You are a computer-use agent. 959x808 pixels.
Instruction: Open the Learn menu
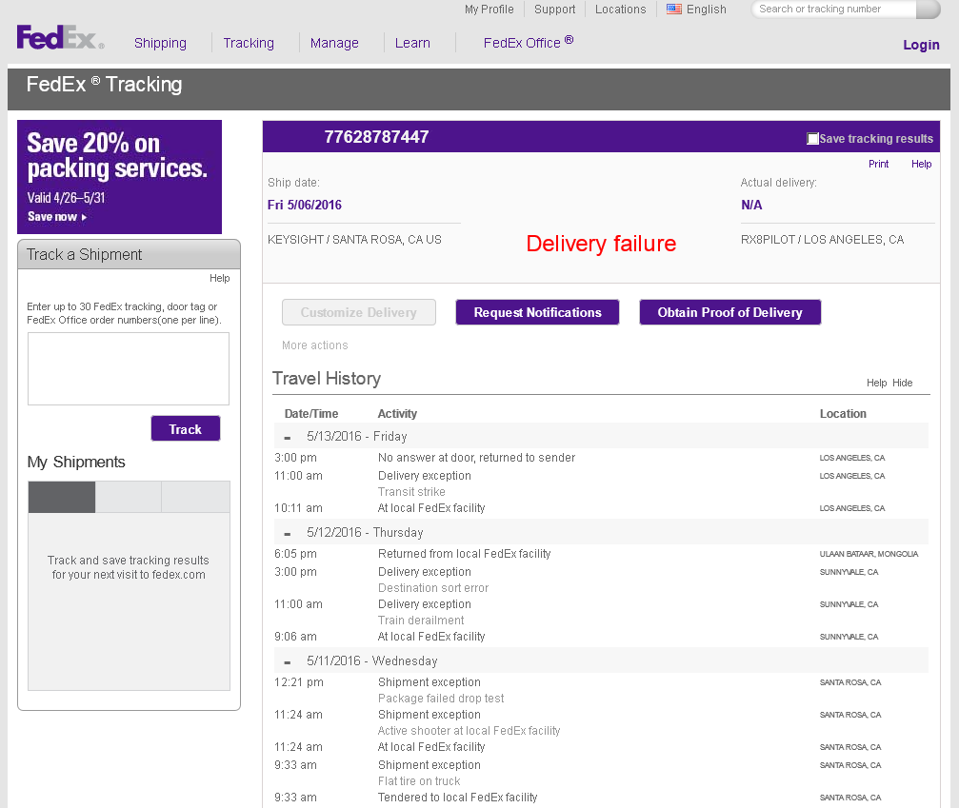pos(412,43)
